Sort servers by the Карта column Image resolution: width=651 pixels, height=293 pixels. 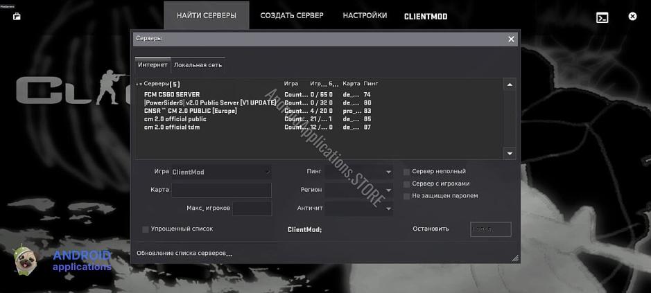[351, 84]
